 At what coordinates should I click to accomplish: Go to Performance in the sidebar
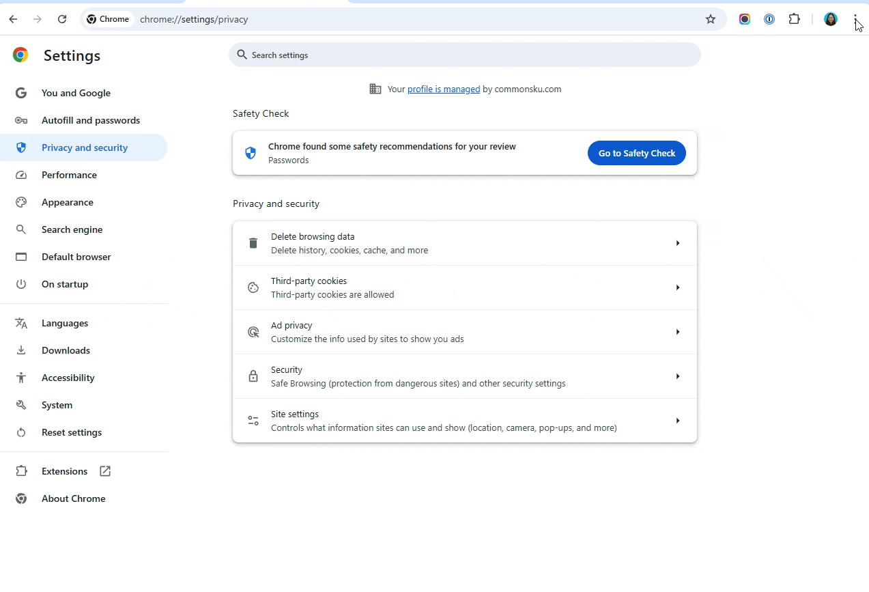click(69, 175)
